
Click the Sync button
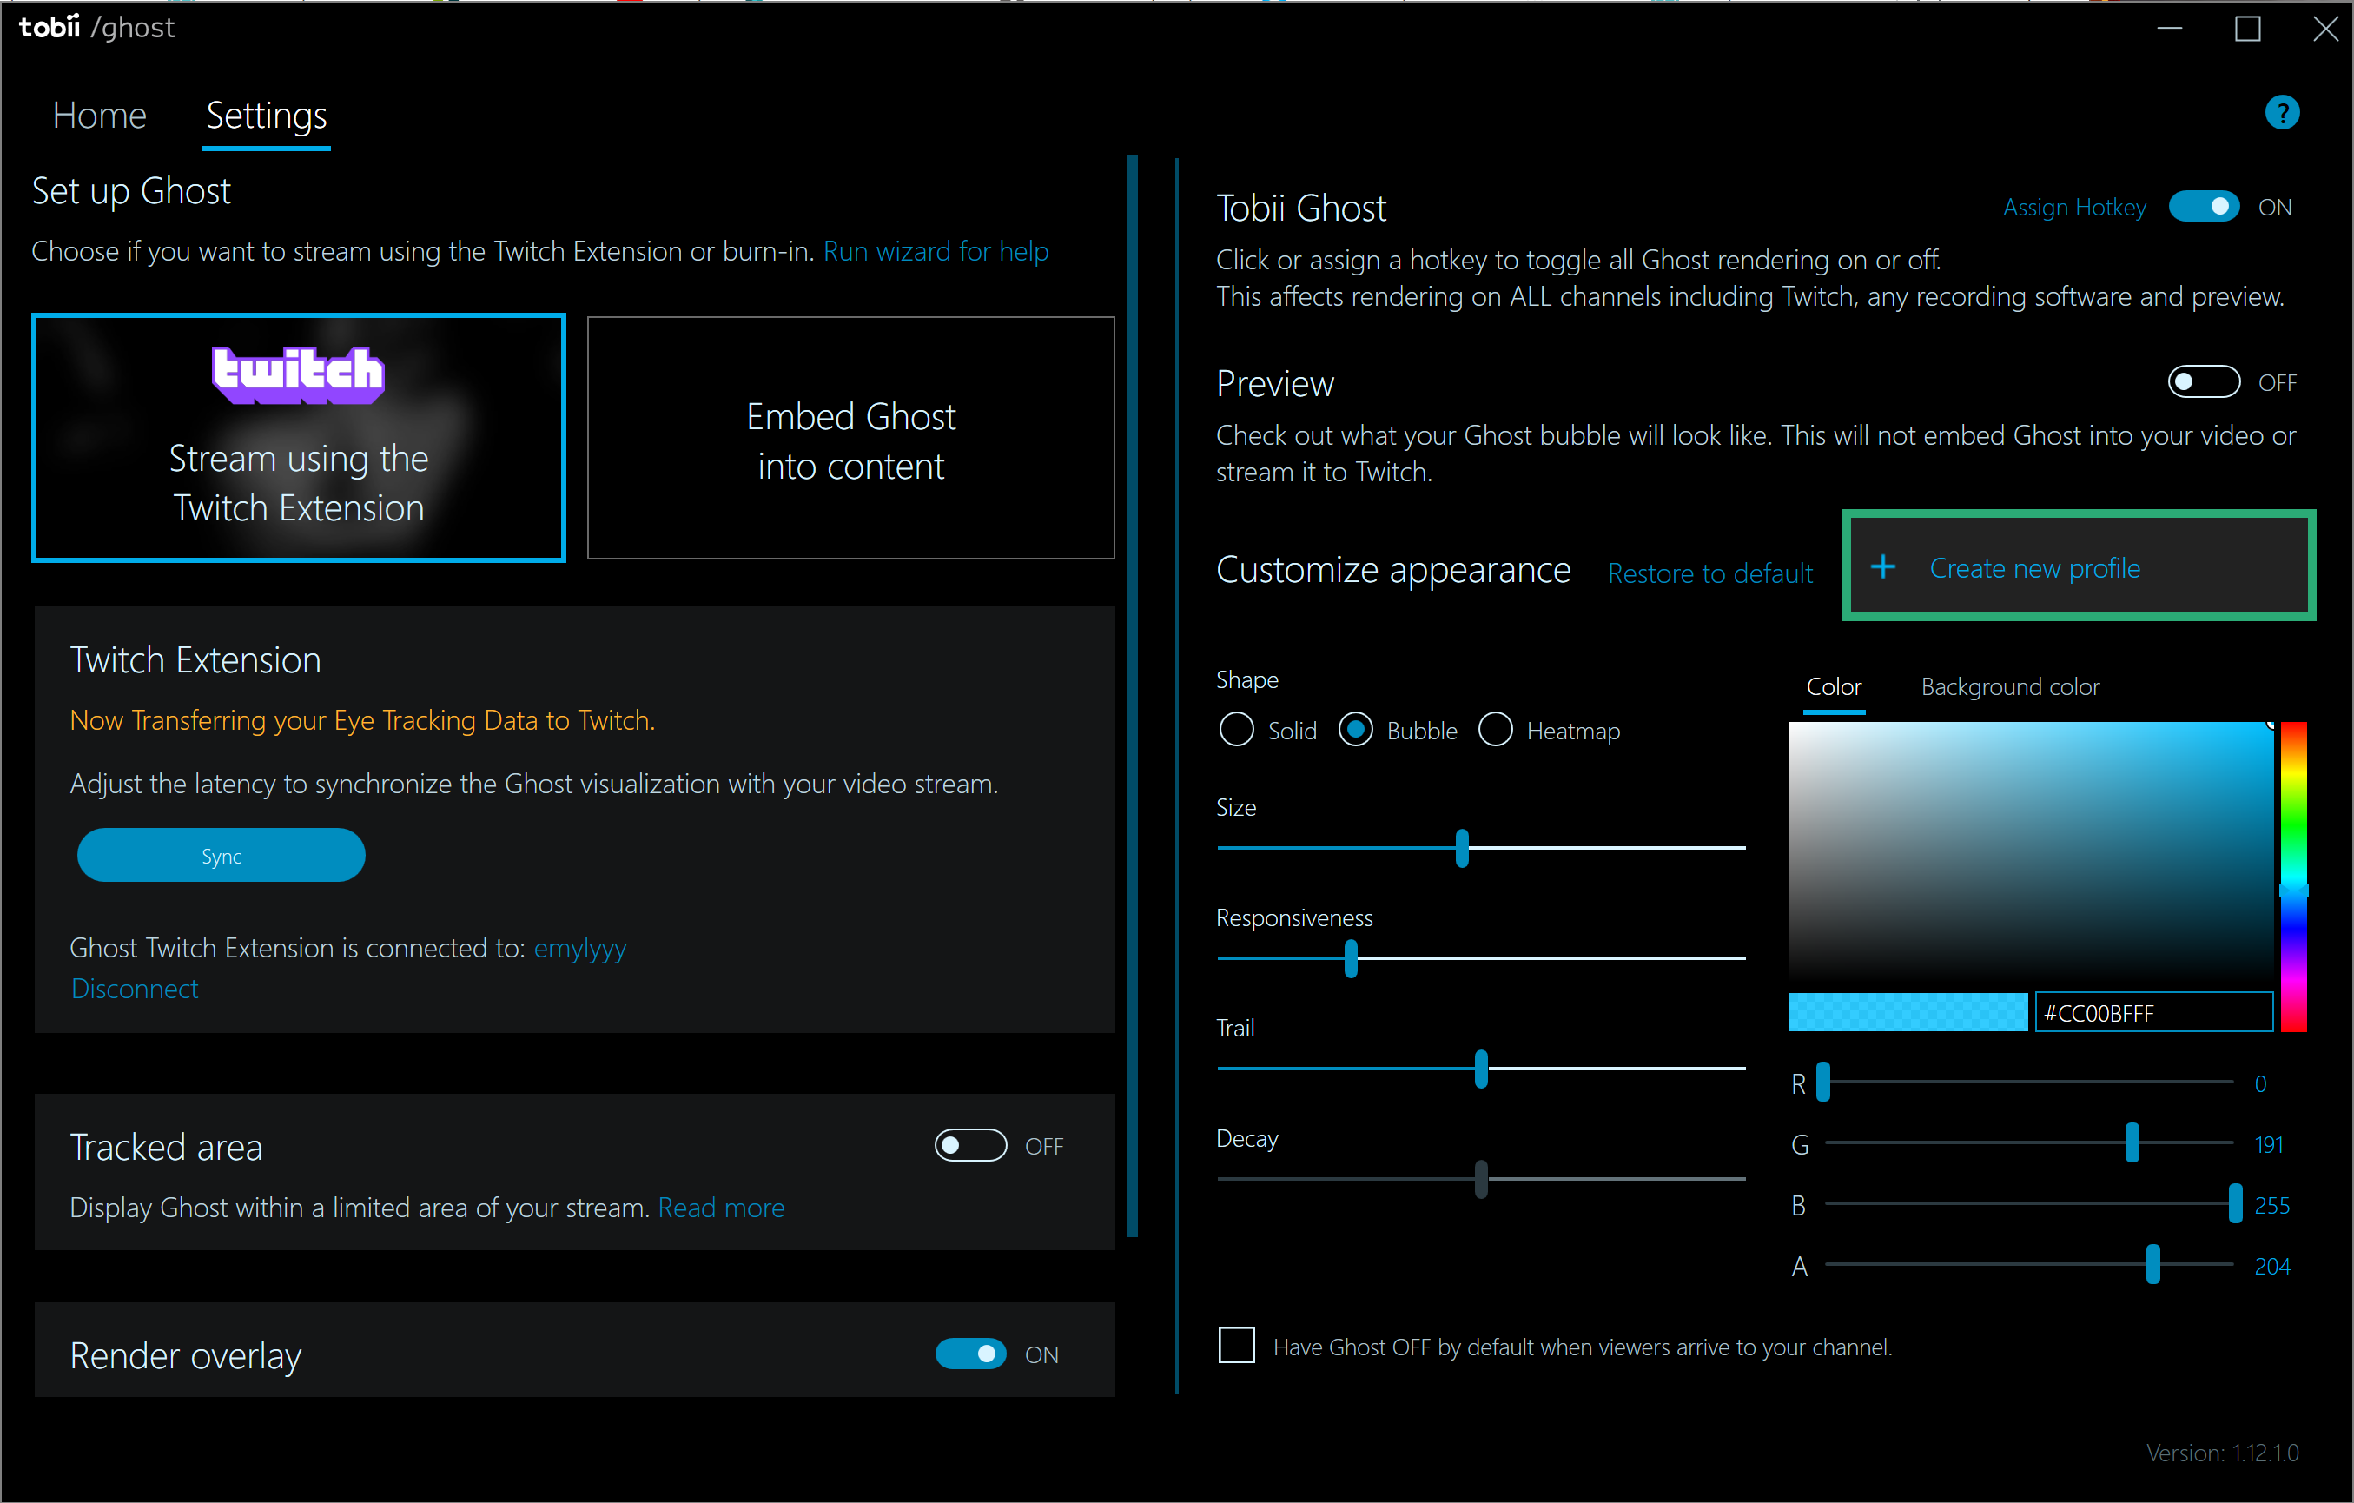[220, 855]
